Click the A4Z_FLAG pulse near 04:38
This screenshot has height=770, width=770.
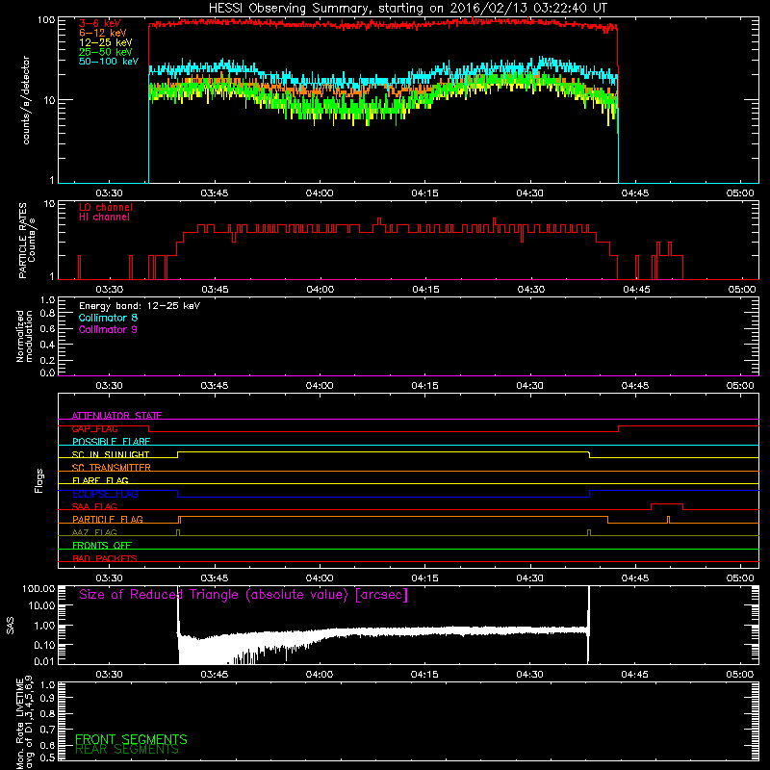coord(589,533)
